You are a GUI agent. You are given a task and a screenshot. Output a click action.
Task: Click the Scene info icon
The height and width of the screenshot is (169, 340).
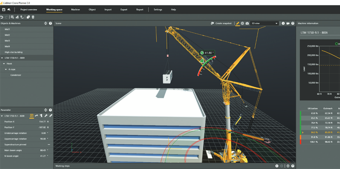(283, 23)
